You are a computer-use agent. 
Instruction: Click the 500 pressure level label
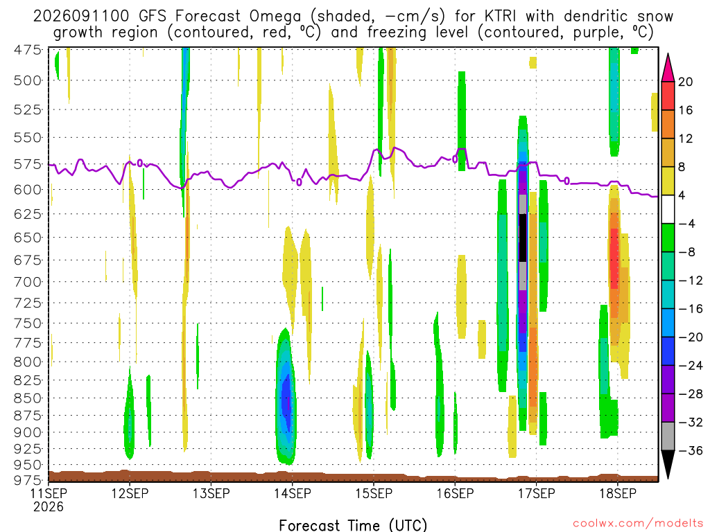click(28, 80)
